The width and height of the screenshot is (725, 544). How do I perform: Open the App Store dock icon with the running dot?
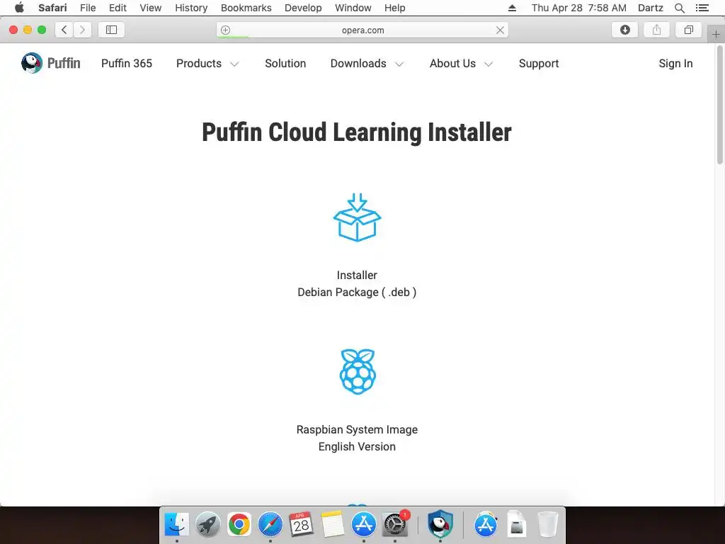(x=363, y=525)
